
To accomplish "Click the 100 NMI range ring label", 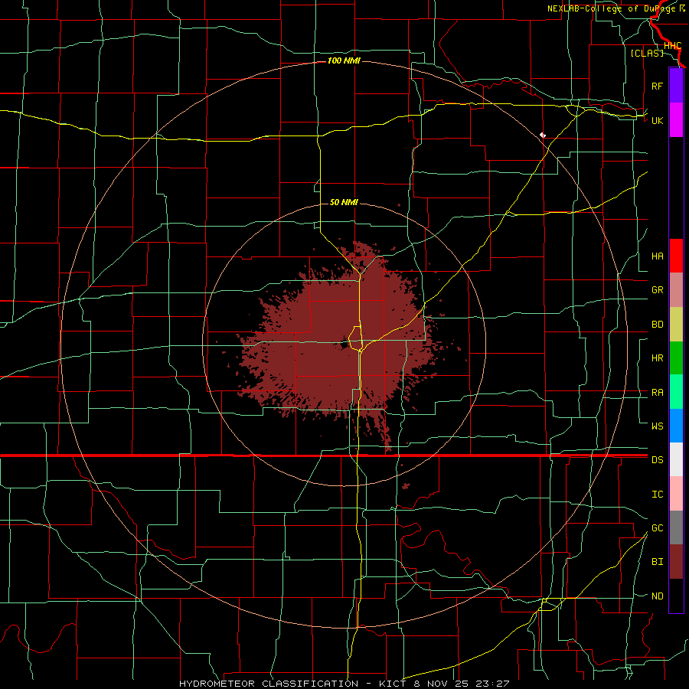I will [344, 60].
